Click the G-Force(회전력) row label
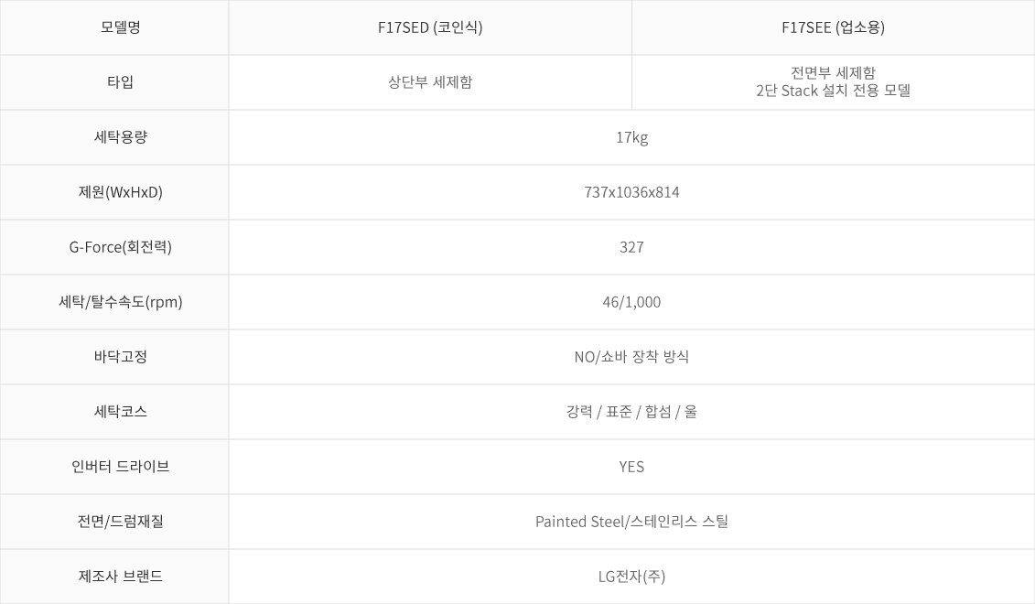1035x604 pixels. pyautogui.click(x=120, y=247)
